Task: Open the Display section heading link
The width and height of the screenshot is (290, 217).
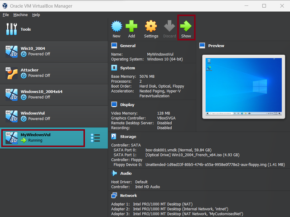Action: click(x=127, y=105)
